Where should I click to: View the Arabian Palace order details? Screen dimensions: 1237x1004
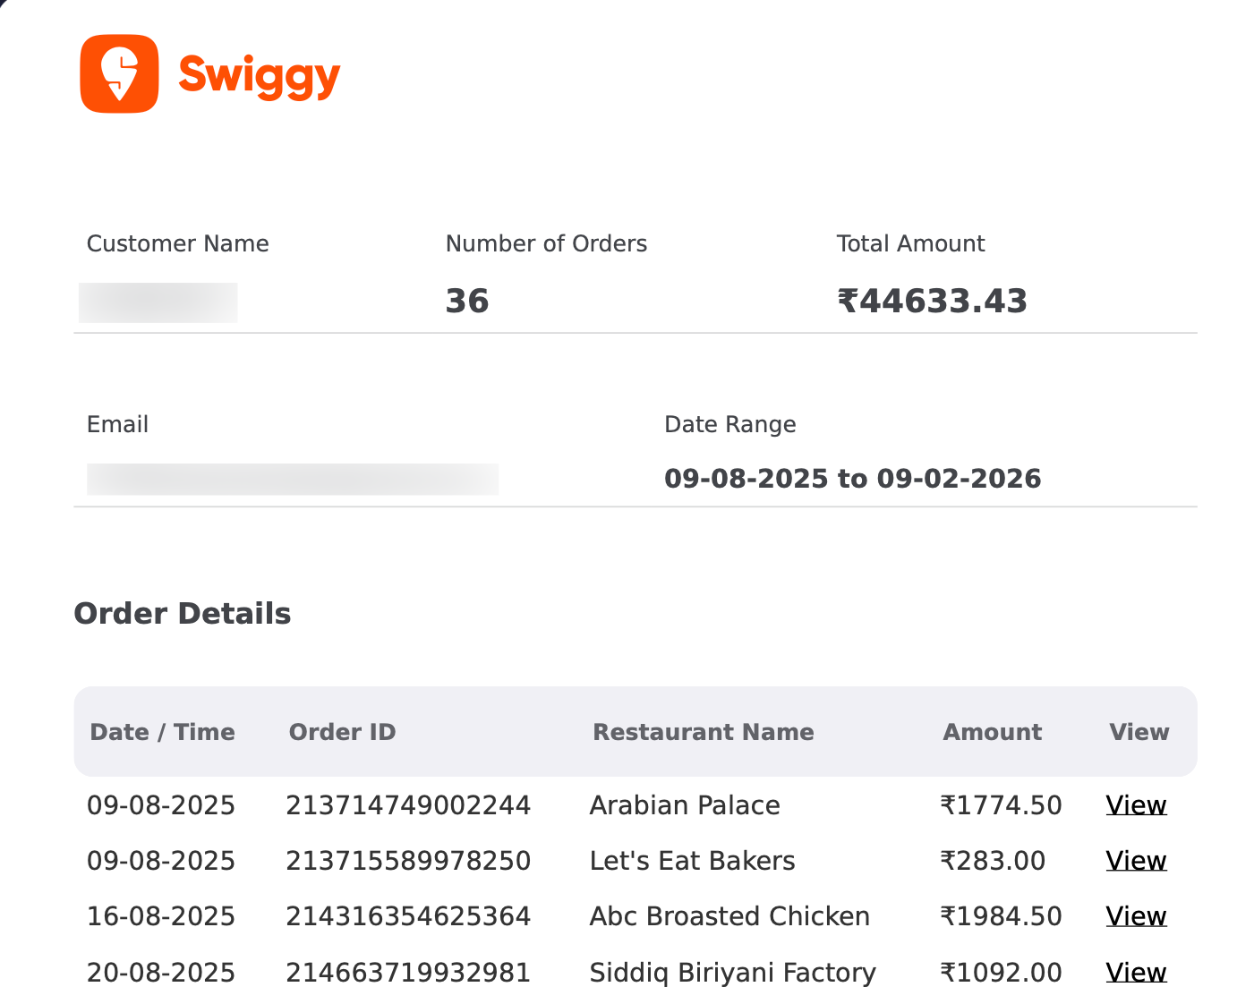(1136, 804)
